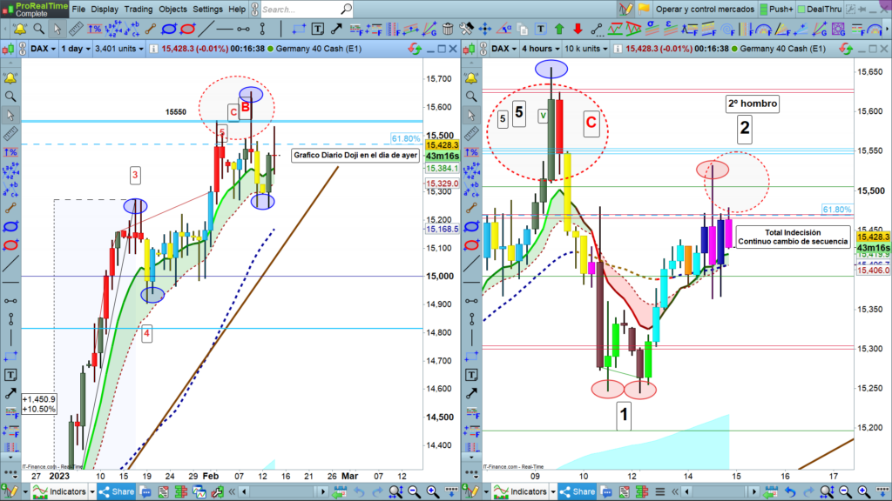The height and width of the screenshot is (501, 892).
Task: Open the Objects menu
Action: [x=172, y=9]
